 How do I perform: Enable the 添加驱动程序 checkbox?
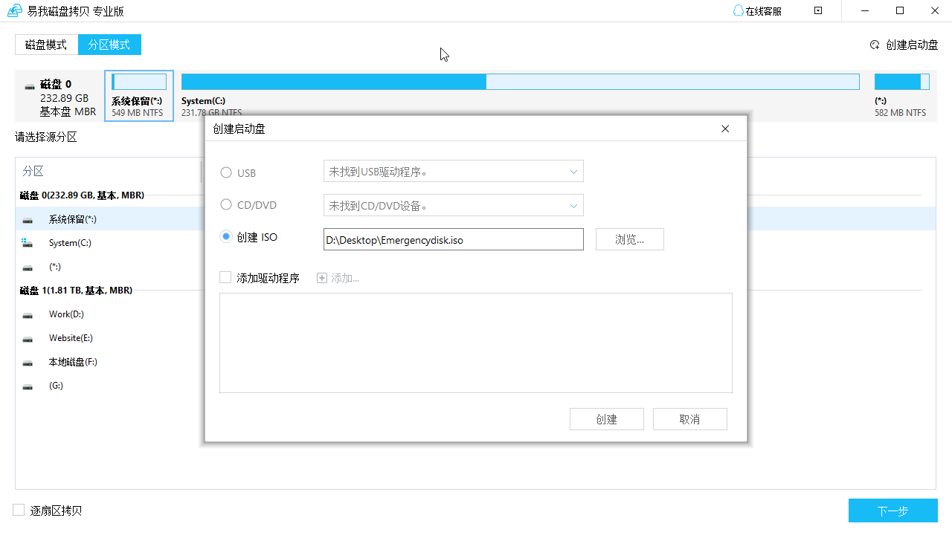pos(225,277)
